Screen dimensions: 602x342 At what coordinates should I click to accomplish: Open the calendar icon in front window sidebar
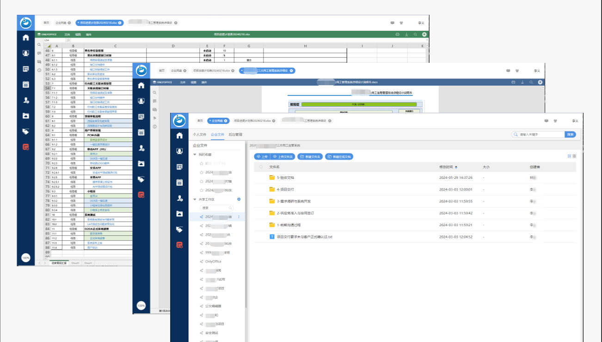179,183
